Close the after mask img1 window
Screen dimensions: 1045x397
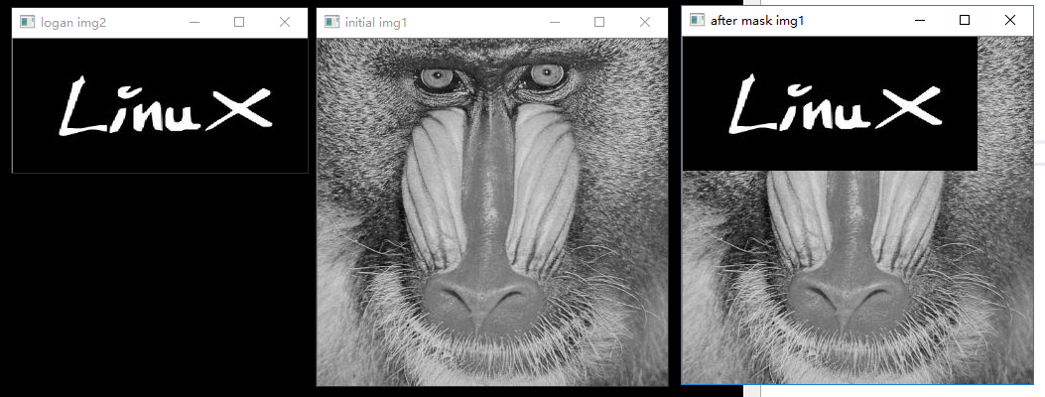[1009, 20]
